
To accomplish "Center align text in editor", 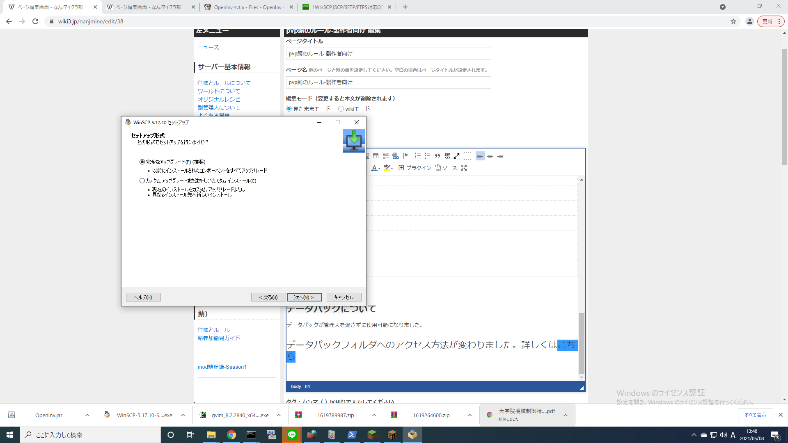I will 490,156.
